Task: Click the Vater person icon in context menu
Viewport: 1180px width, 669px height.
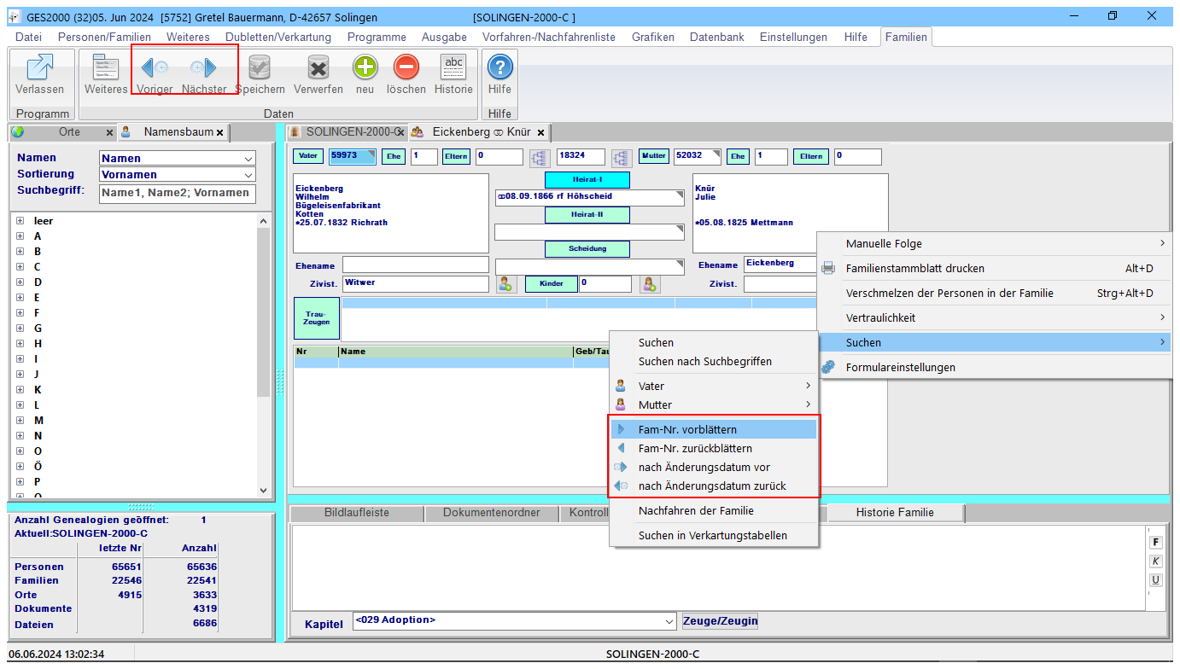Action: [x=621, y=386]
